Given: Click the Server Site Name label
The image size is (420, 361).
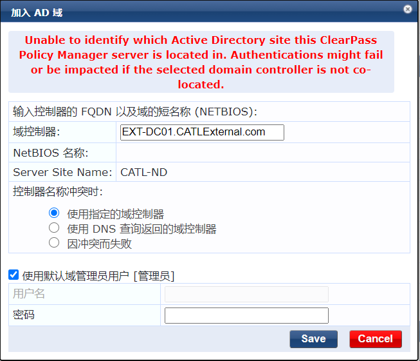Looking at the screenshot, I should click(62, 172).
